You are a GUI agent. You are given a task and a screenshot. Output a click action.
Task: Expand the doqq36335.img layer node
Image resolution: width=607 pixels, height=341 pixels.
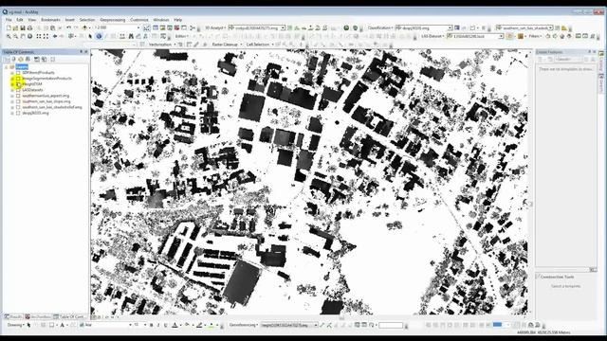(12, 113)
